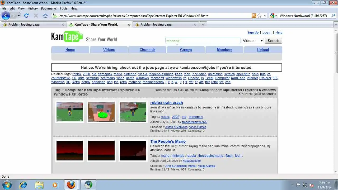
Task: Close the KamTape tab
Action: pyautogui.click(x=129, y=25)
